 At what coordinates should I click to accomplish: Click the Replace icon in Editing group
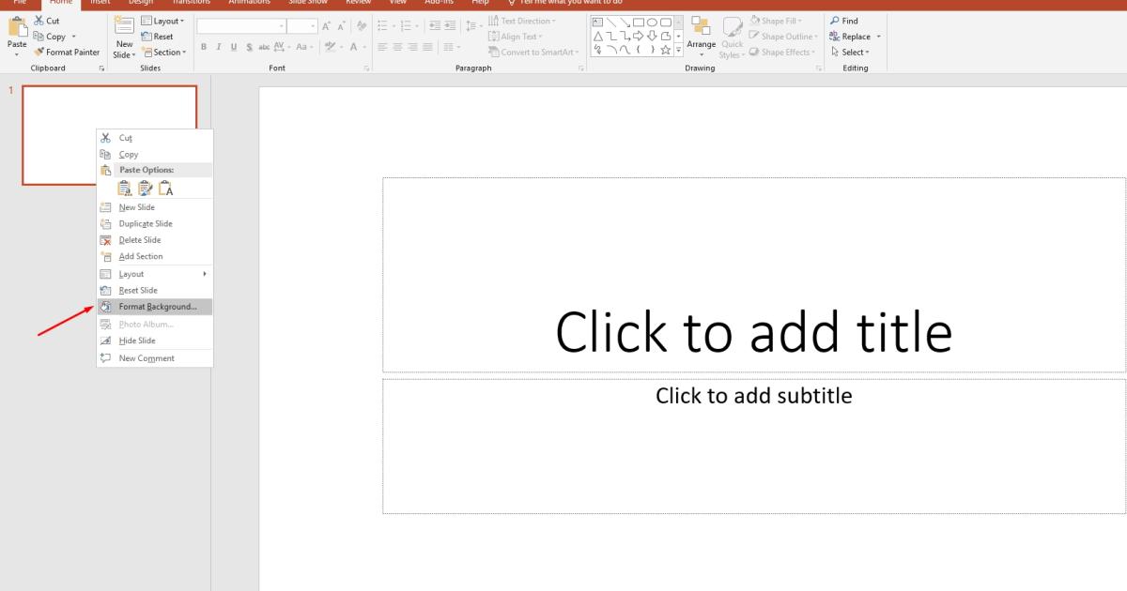point(851,37)
